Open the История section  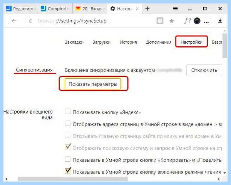point(128,42)
